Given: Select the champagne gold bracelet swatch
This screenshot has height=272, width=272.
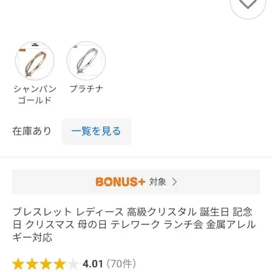Looking at the screenshot, I should click(x=35, y=60).
